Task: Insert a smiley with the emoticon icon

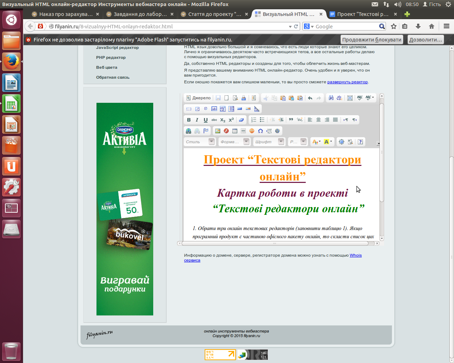Action: tap(252, 131)
